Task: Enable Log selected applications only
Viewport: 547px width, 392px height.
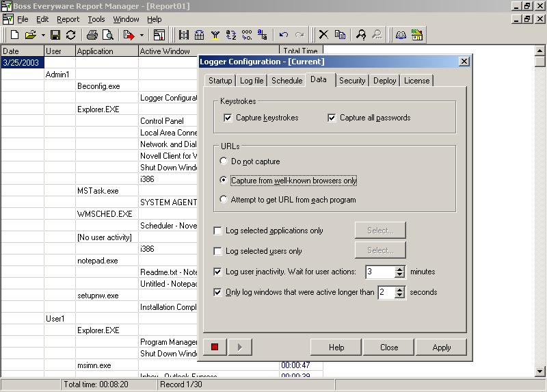Action: click(218, 231)
